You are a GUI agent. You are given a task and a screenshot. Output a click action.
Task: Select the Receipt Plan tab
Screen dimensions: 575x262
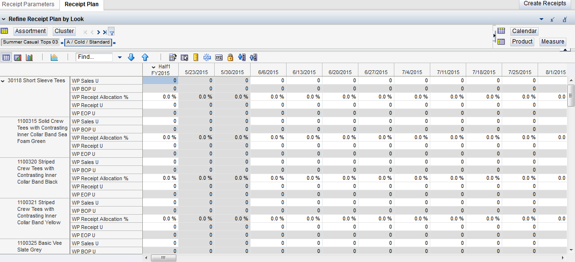(81, 4)
